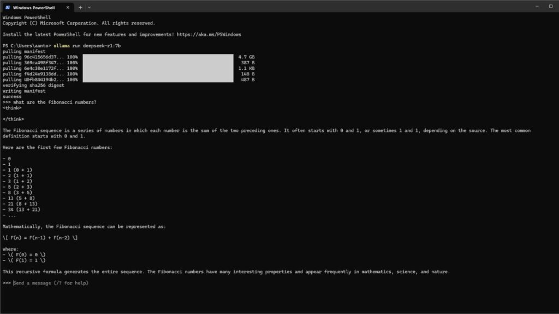Click the '- 13 (5 + 8)' list line
The image size is (559, 314).
(x=19, y=198)
